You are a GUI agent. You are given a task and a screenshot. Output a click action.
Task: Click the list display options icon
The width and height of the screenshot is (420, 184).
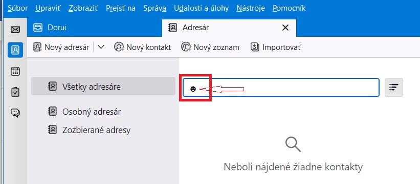pos(394,87)
